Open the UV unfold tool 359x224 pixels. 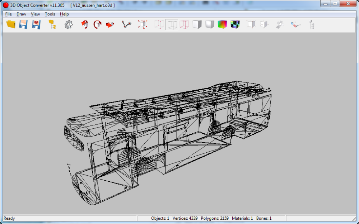pyautogui.click(x=279, y=24)
